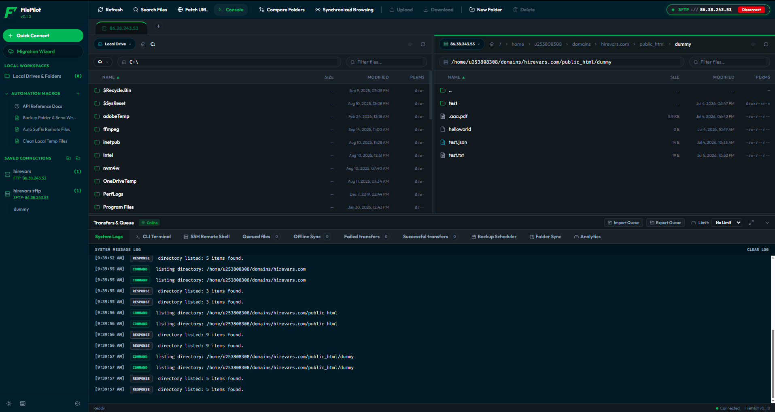
Task: Launch the Migration Wizard
Action: (x=43, y=51)
